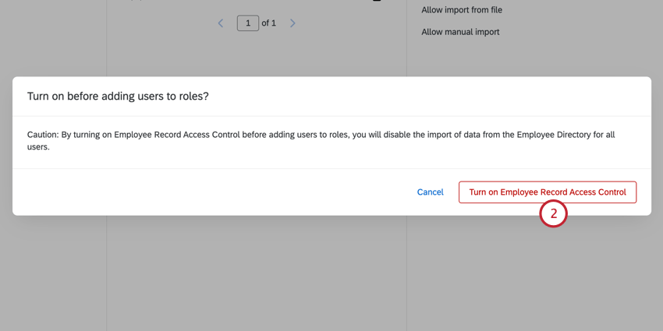
Task: Go to the next page arrow
Action: (292, 23)
